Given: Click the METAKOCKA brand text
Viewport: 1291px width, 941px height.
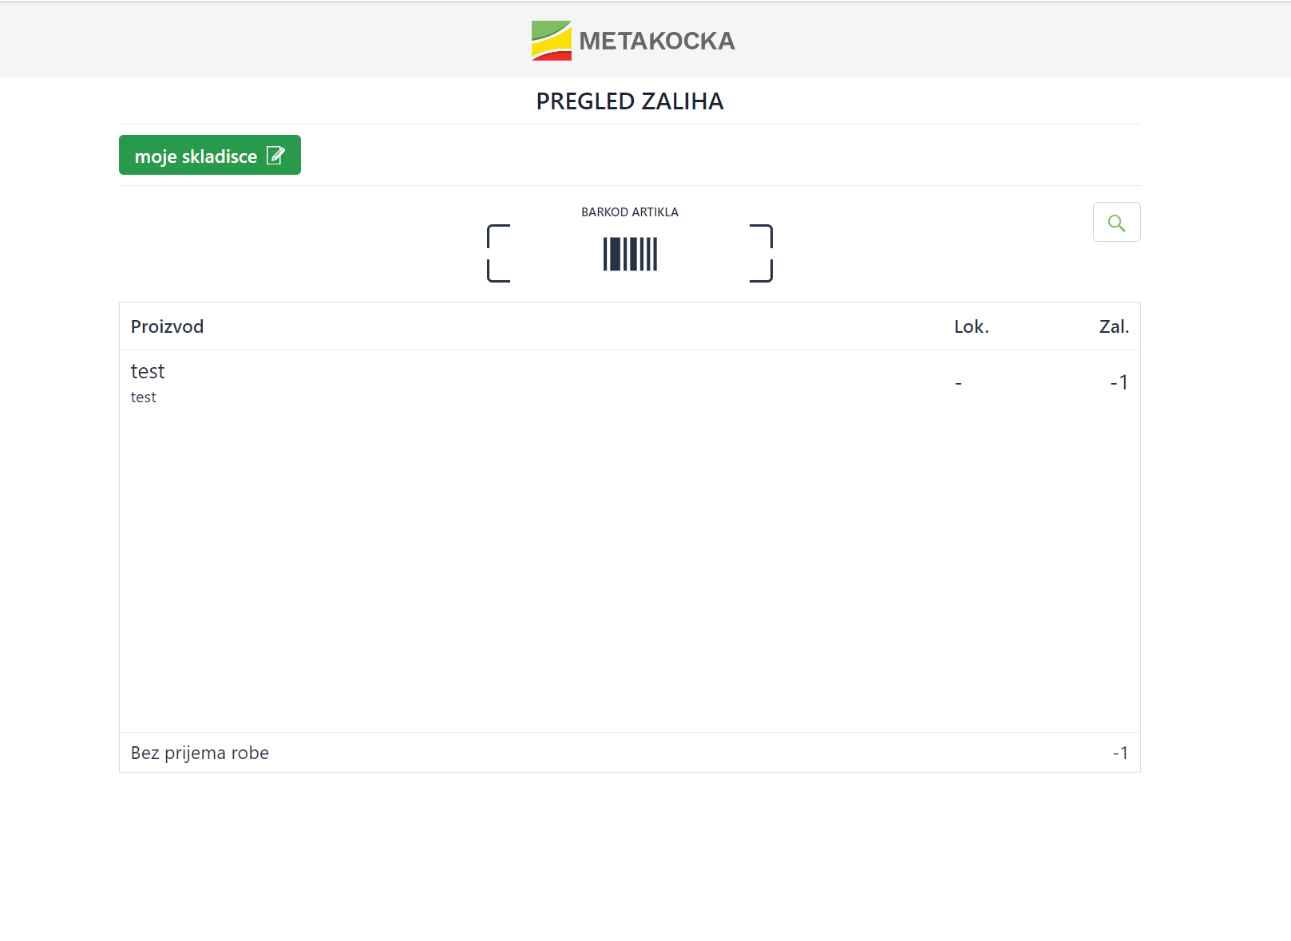Looking at the screenshot, I should [x=657, y=41].
